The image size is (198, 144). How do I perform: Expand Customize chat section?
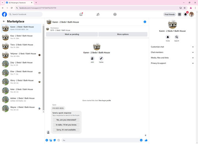[x=172, y=47]
